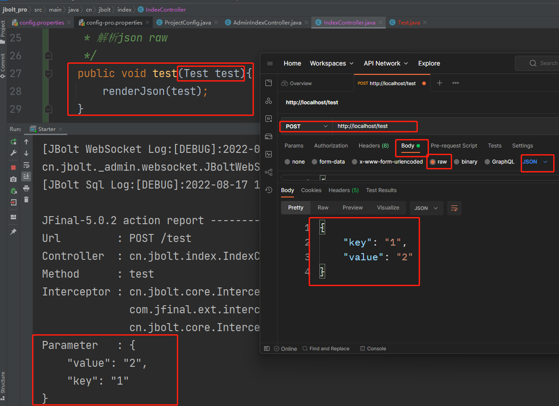Click the attach debugger bug icon
The height and width of the screenshot is (406, 559).
click(x=13, y=191)
